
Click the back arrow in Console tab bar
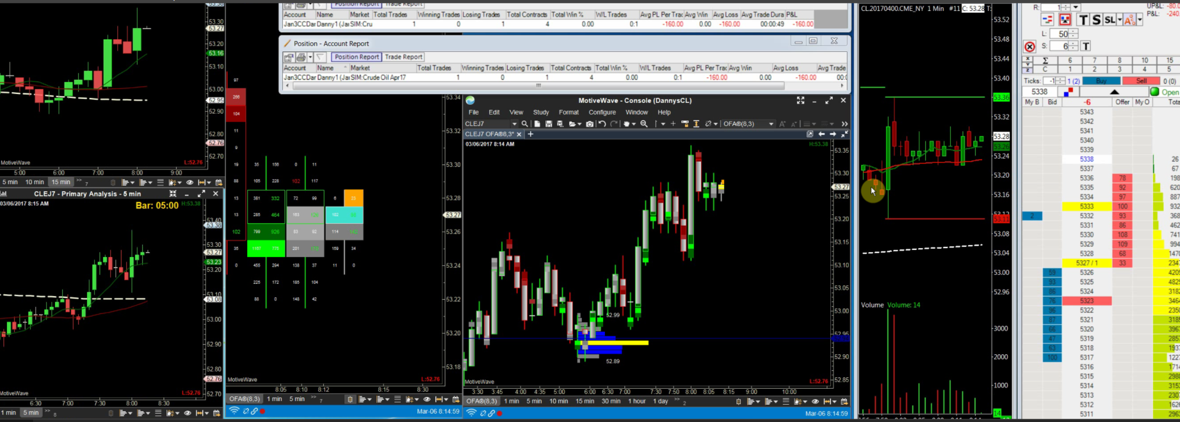click(821, 134)
